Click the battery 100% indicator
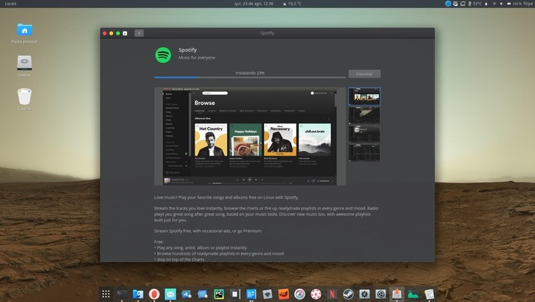535x302 pixels. (514, 3)
